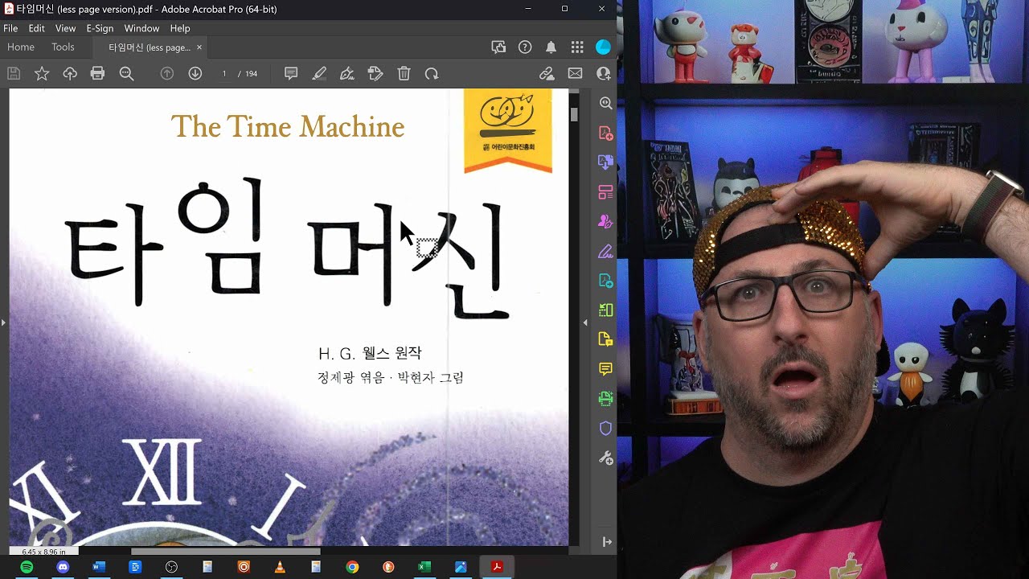Open the Create PDF tool in right pane
The width and height of the screenshot is (1029, 579).
(x=606, y=133)
